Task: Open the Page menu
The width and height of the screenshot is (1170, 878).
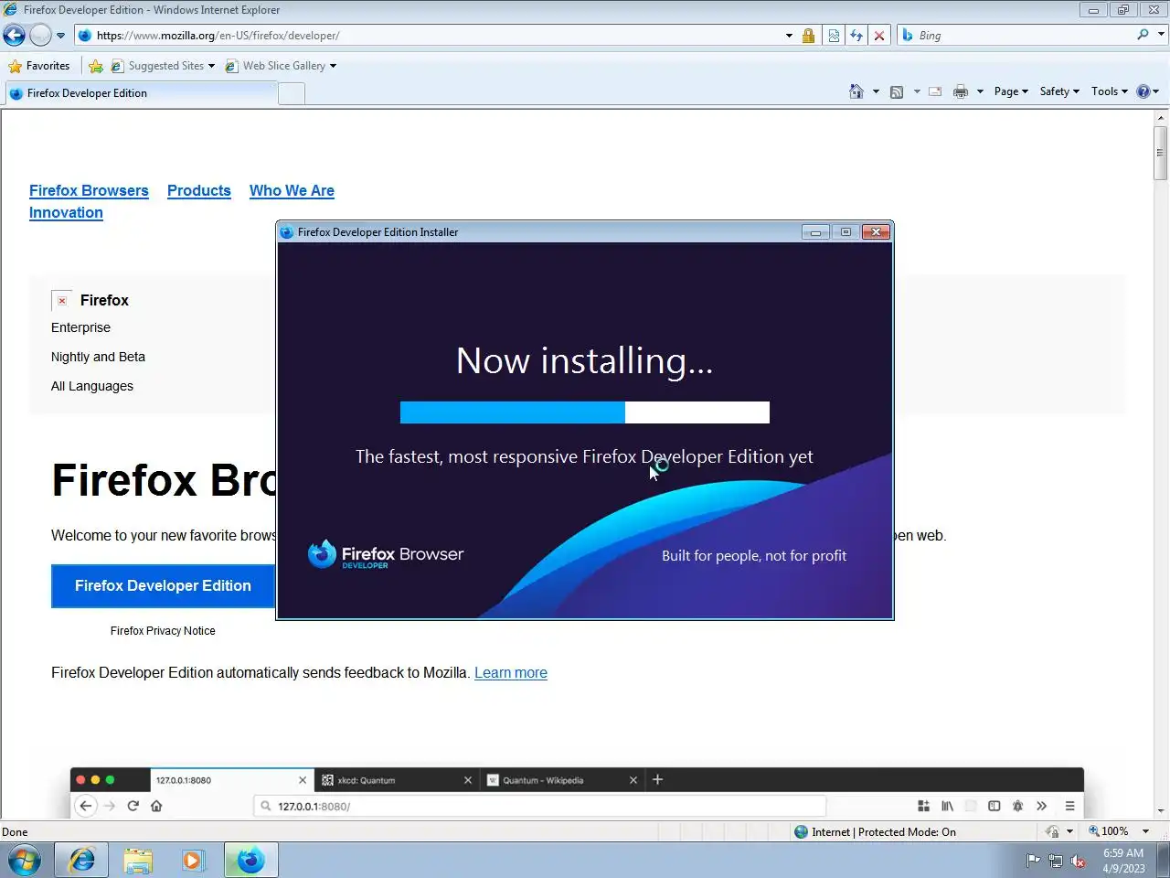Action: coord(1011,91)
